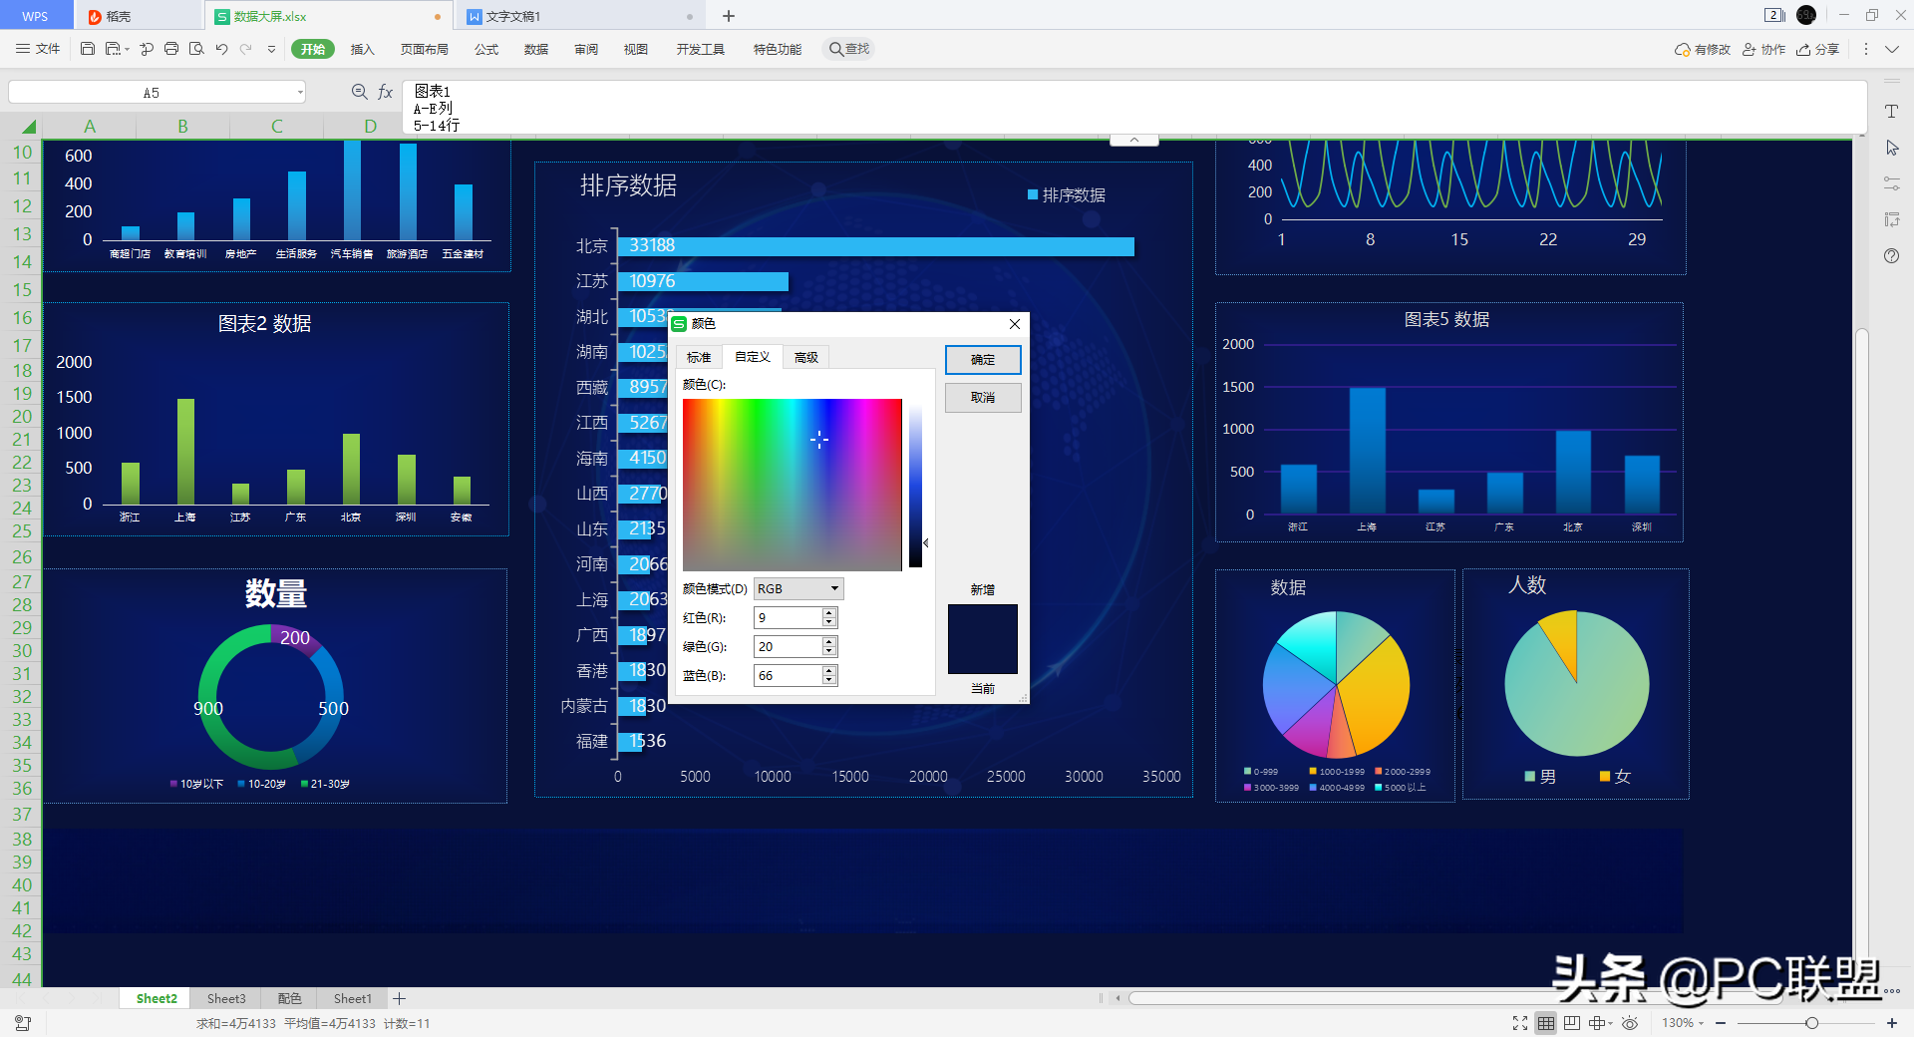Click the 协作 collaboration icon
Viewport: 1914px width, 1037px height.
(1763, 49)
